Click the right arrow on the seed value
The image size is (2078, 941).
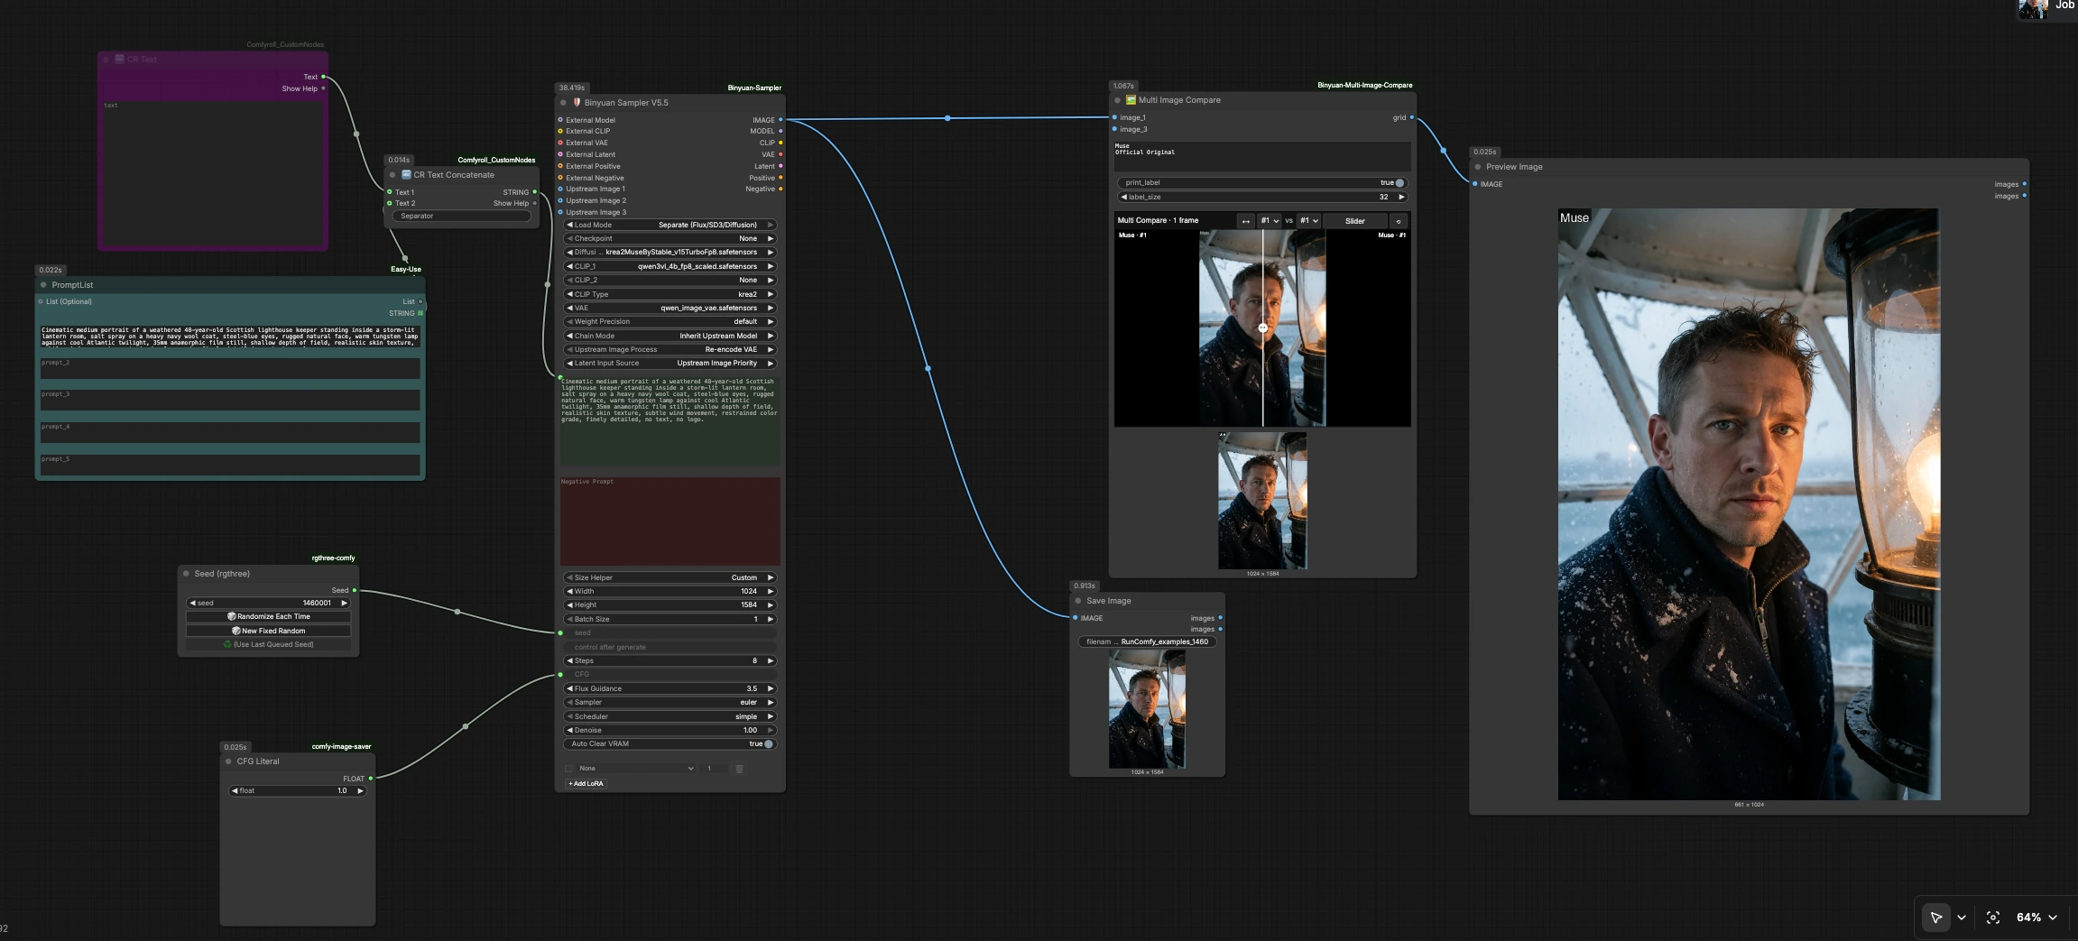click(344, 603)
